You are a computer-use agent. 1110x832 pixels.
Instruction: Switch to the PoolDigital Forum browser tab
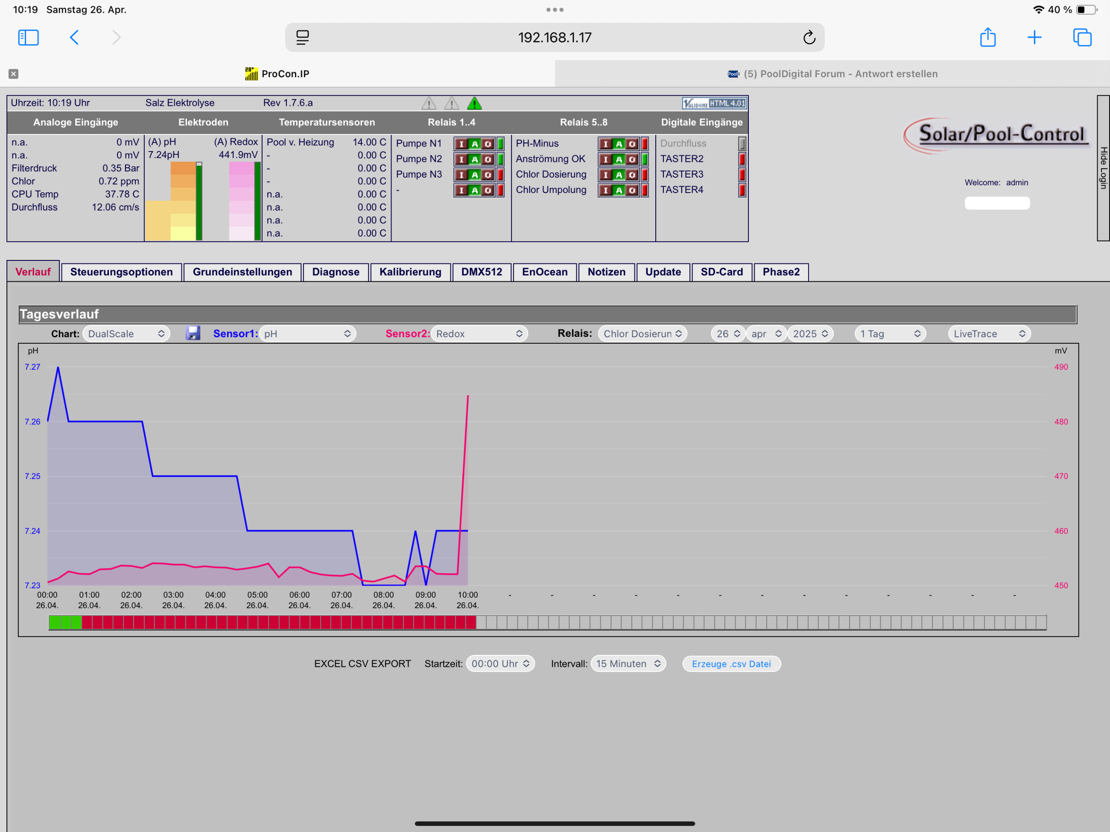coord(832,74)
